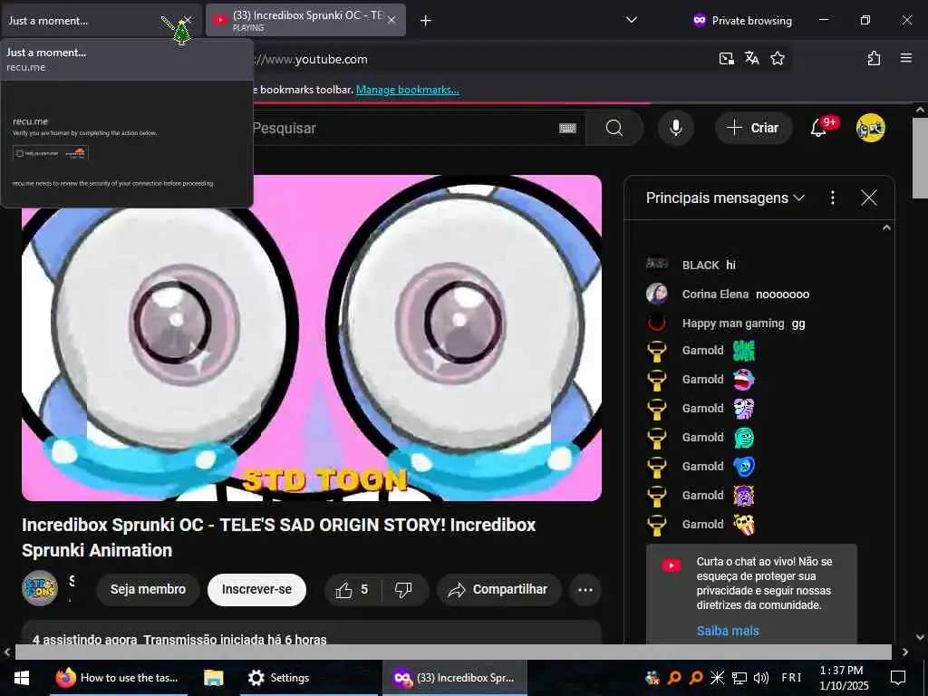Click horizontal scrollbar right arrow
928x696 pixels.
905,652
